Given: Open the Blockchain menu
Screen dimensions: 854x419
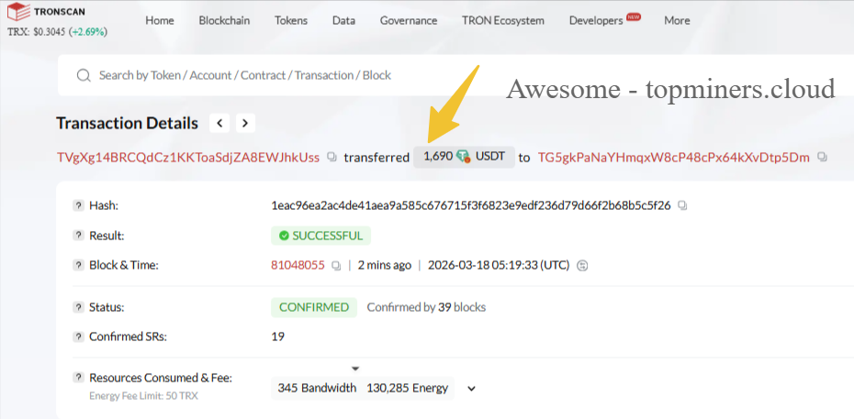Looking at the screenshot, I should (x=224, y=21).
